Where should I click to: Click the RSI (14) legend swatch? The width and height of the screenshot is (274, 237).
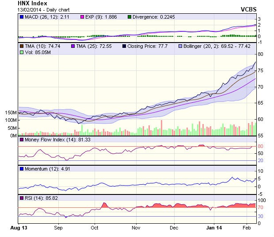(x=22, y=198)
